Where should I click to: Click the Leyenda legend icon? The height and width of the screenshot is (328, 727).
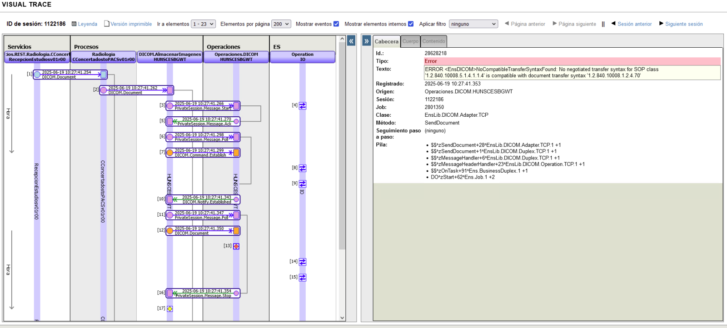click(74, 24)
